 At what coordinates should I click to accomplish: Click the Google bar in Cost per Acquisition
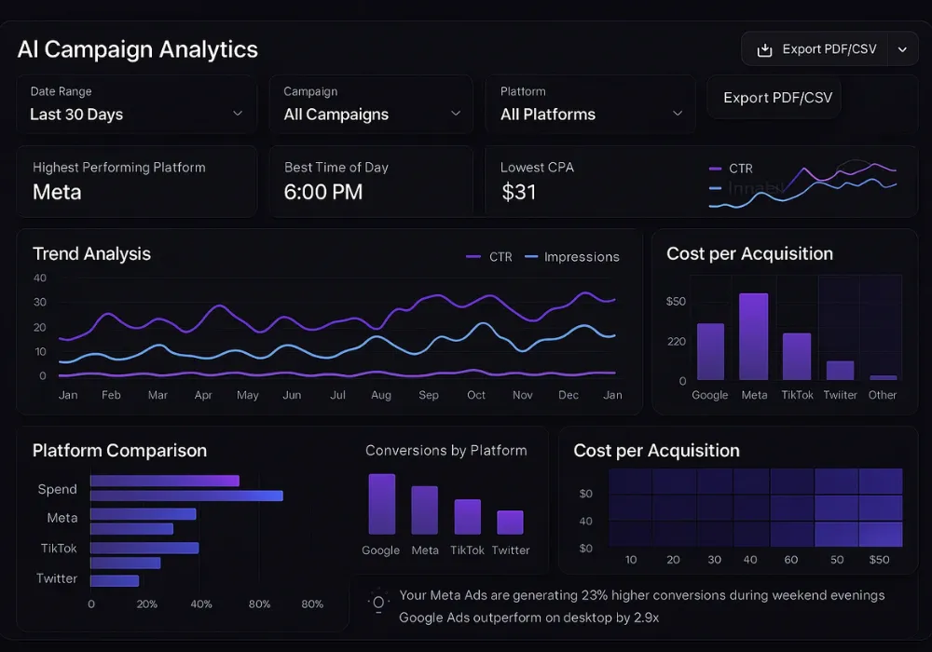point(710,351)
